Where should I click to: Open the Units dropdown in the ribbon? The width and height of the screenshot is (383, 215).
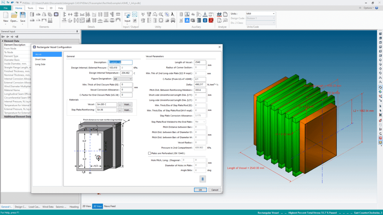point(273,14)
